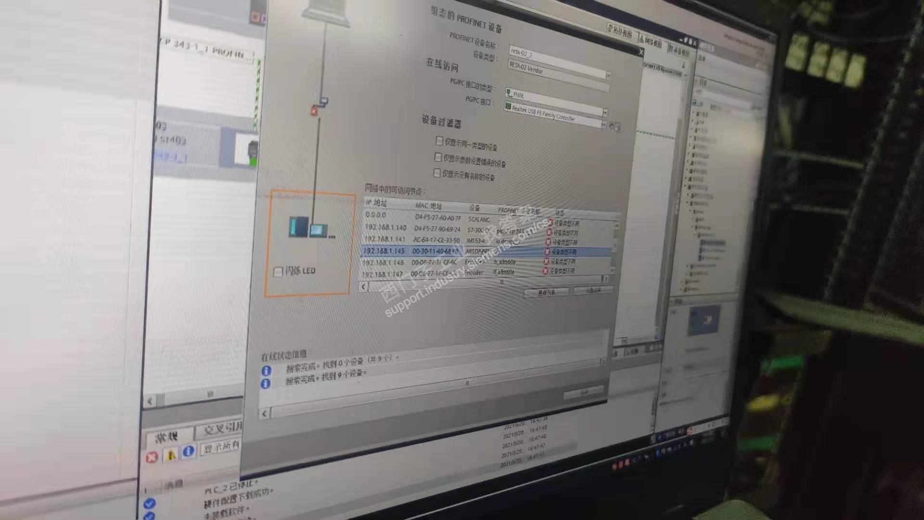Click the blue info filter icon
Screen dimensions: 924x520
click(x=189, y=451)
